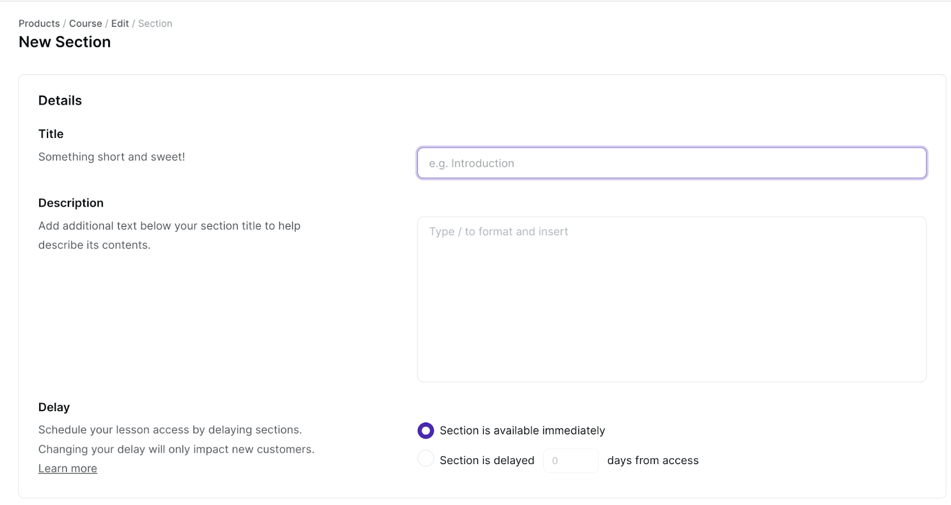Focus the Title input field
The width and height of the screenshot is (951, 505).
(x=672, y=163)
